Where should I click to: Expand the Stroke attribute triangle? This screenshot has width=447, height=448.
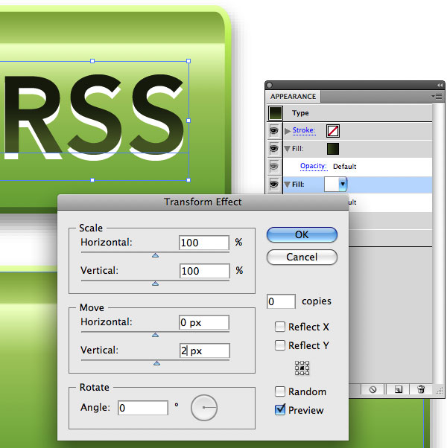coord(288,131)
